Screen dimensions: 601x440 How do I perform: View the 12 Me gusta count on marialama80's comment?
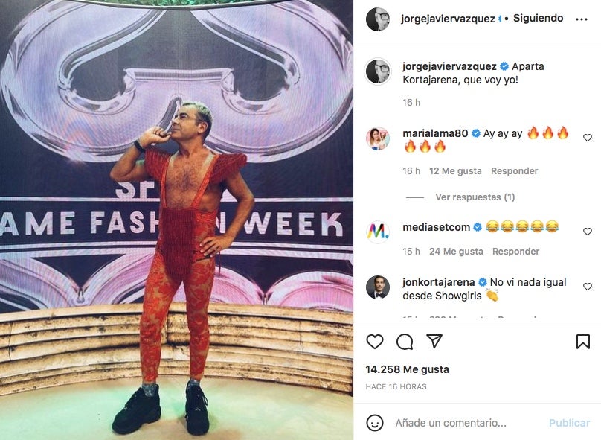455,171
